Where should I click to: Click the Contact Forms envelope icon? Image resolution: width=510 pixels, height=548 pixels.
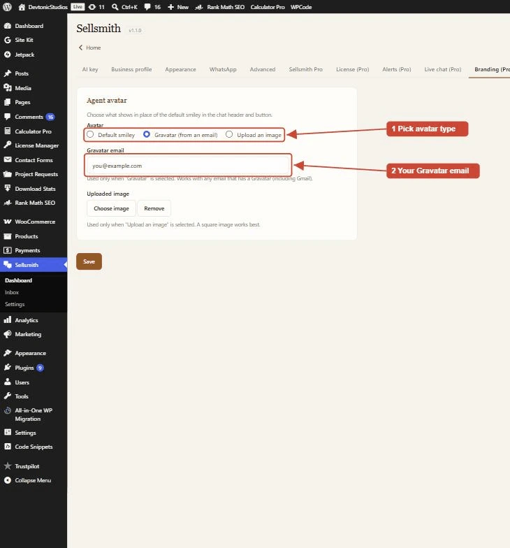pos(7,159)
